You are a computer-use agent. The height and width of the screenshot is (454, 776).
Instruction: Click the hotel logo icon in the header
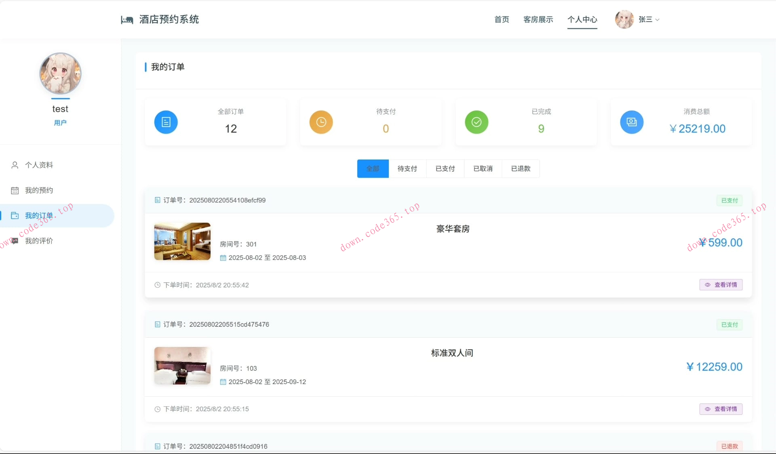tap(127, 19)
